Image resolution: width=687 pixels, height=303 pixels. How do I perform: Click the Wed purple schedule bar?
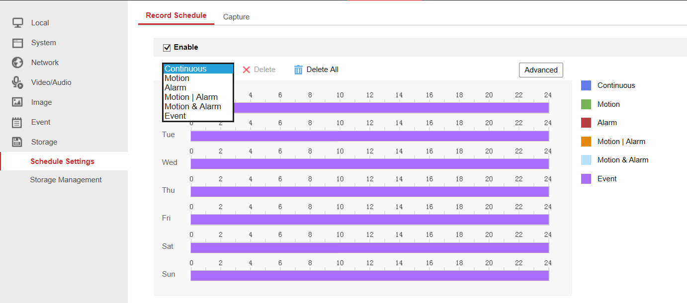tap(369, 164)
